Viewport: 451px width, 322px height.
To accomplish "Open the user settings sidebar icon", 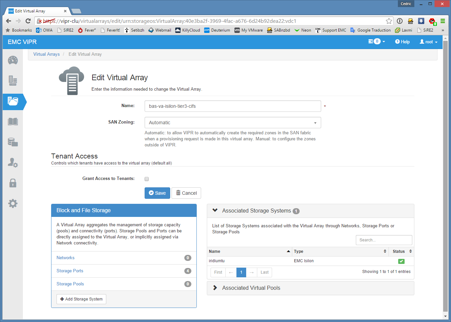I will point(13,163).
